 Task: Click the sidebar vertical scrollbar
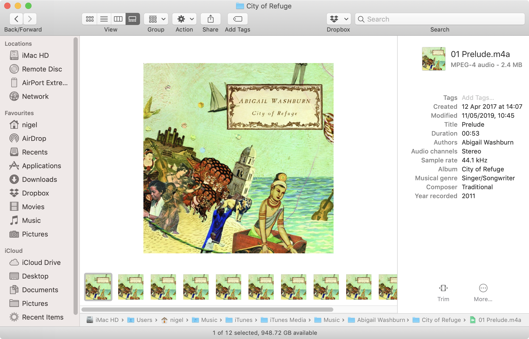tap(76, 176)
